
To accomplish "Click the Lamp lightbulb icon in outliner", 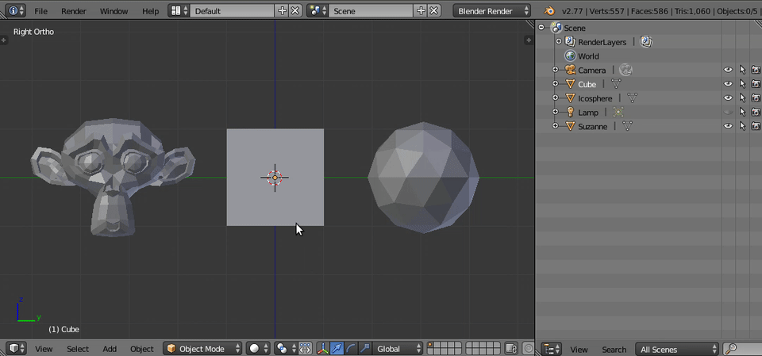I will coord(570,113).
